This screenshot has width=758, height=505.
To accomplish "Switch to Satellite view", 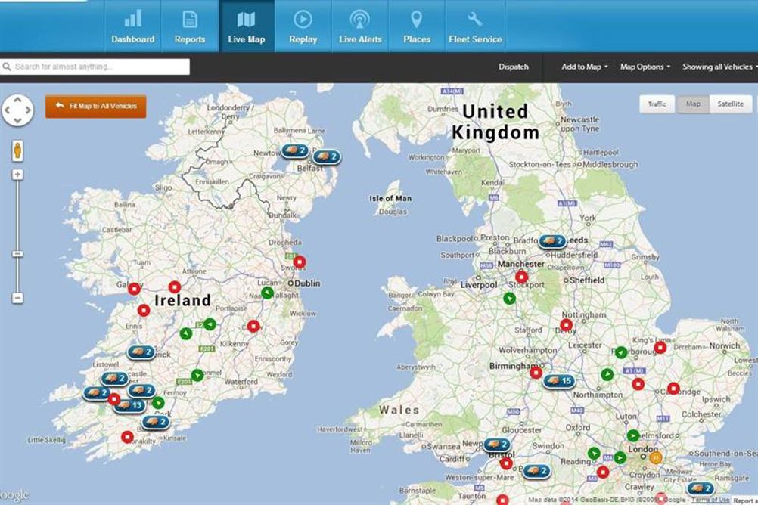I will [x=731, y=104].
